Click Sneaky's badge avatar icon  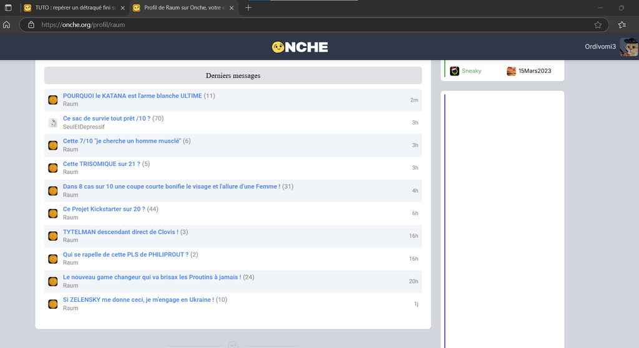coord(454,71)
